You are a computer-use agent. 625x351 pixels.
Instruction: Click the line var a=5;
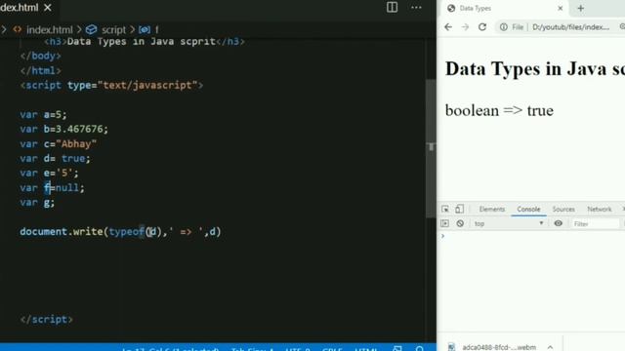coord(43,115)
